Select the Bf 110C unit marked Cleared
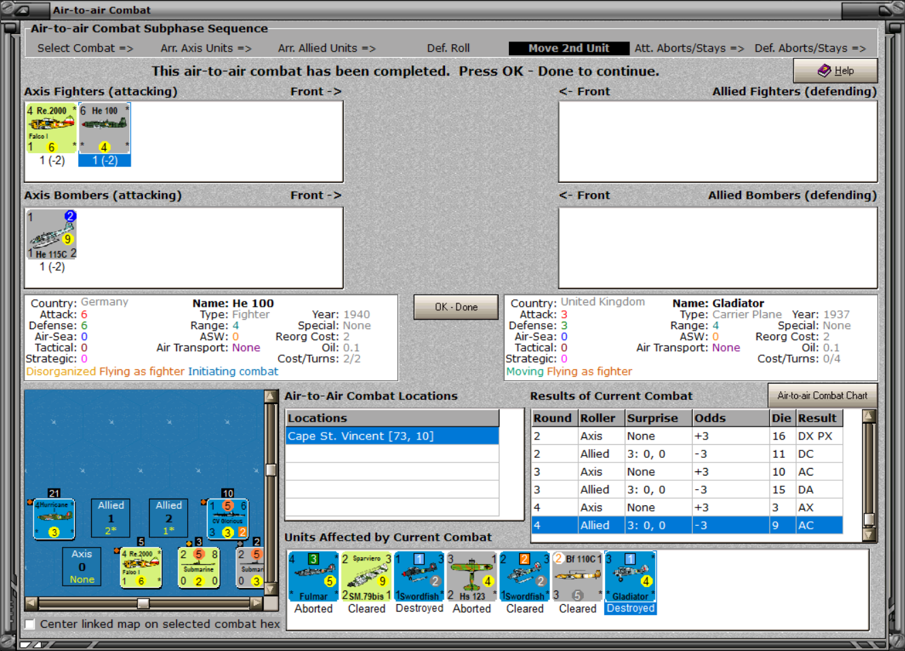 (578, 576)
